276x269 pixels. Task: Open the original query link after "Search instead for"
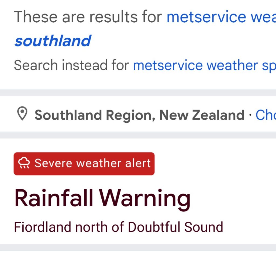[204, 65]
